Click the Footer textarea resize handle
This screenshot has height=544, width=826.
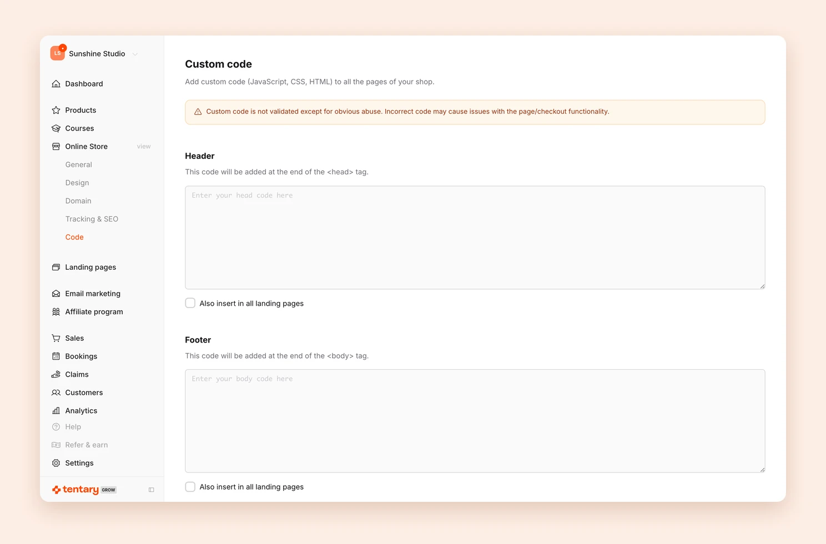point(762,470)
